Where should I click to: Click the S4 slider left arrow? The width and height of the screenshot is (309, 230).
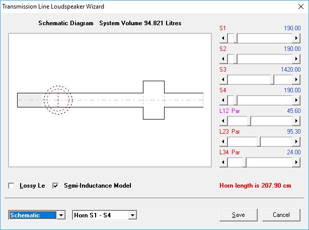(x=223, y=100)
